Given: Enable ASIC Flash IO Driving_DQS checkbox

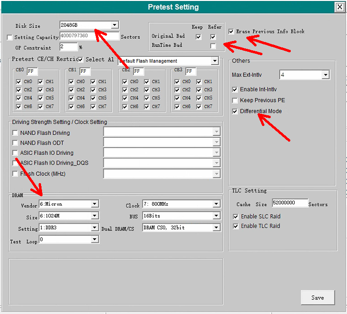Looking at the screenshot, I should (x=15, y=163).
